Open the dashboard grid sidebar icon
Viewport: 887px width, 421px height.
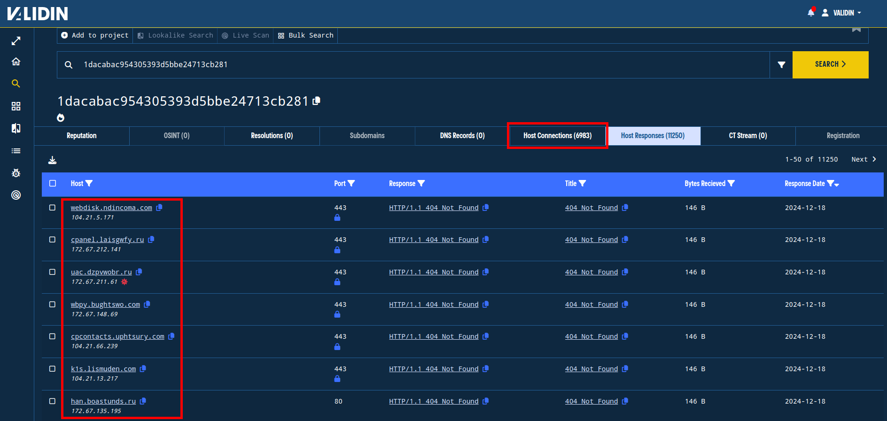16,106
